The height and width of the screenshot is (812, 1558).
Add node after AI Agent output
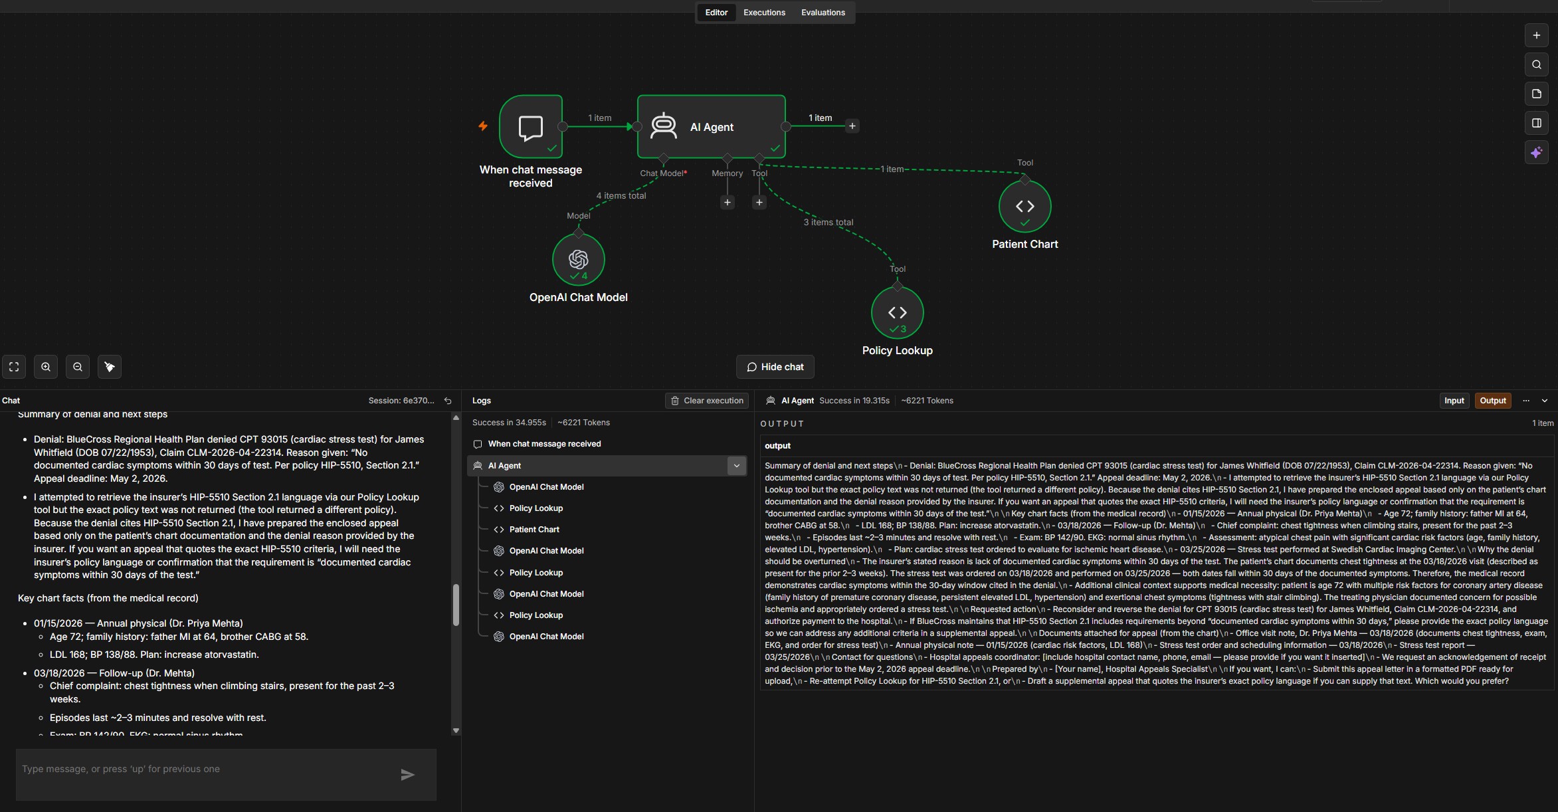click(x=852, y=126)
